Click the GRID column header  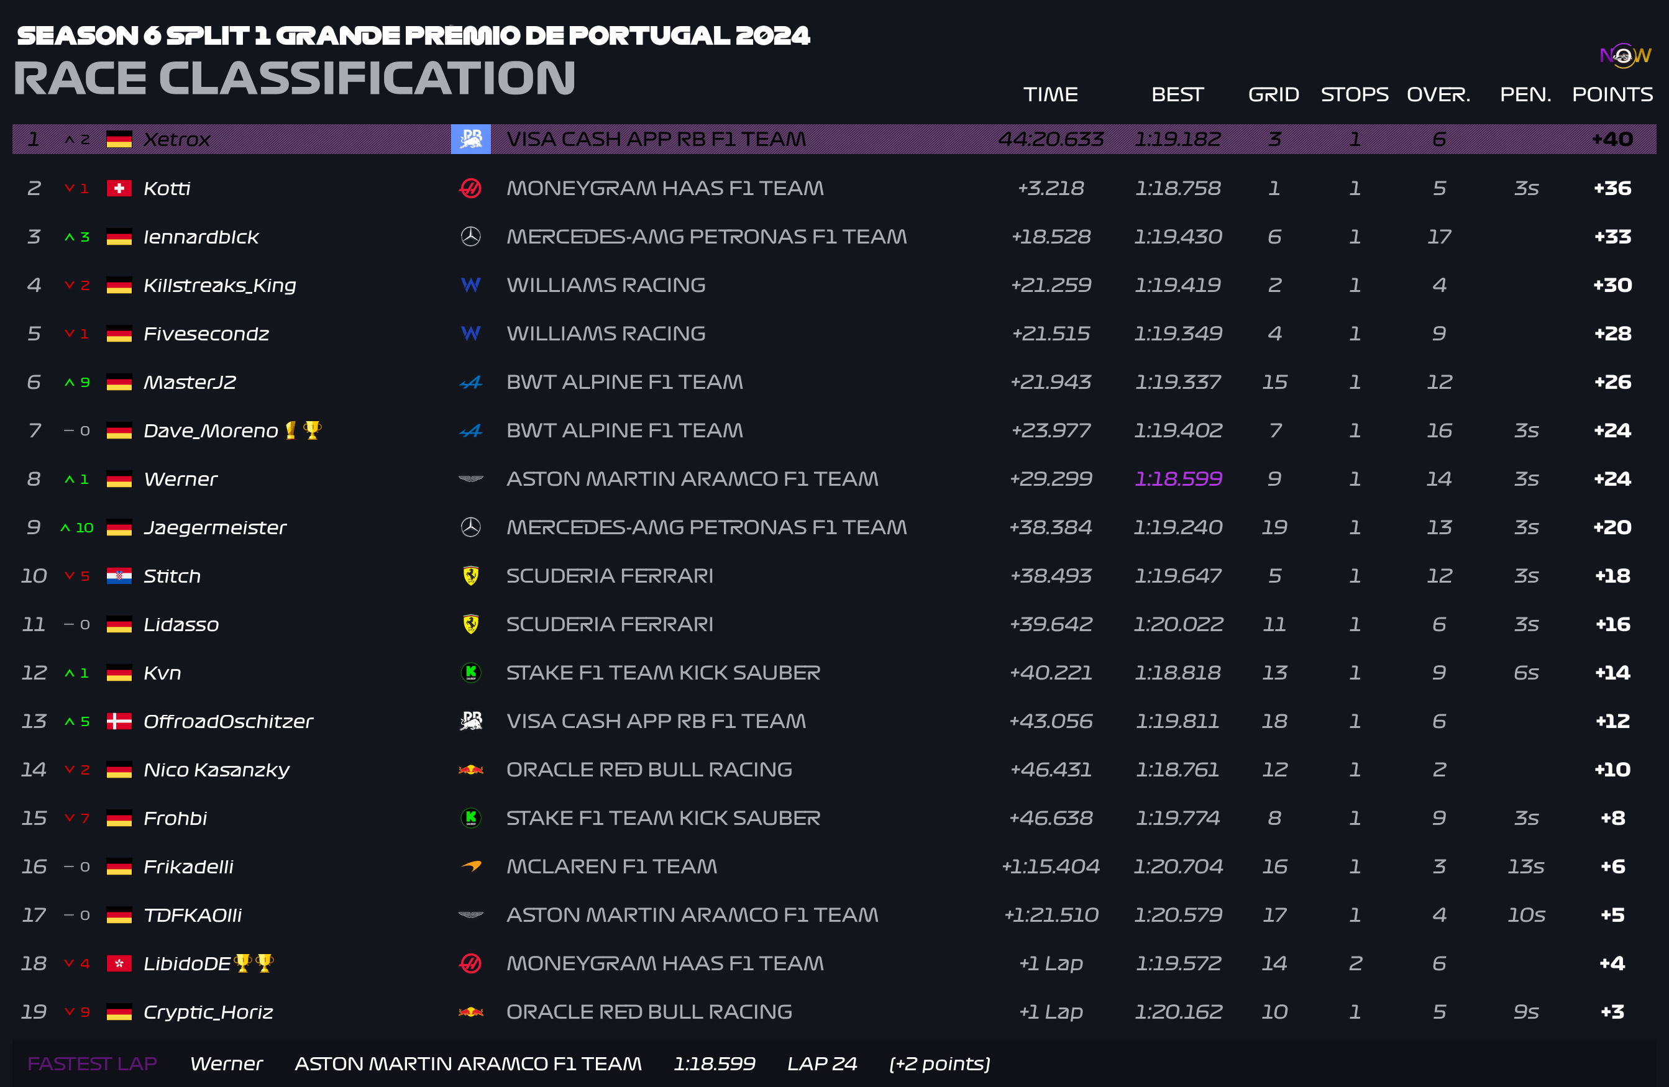coord(1273,94)
